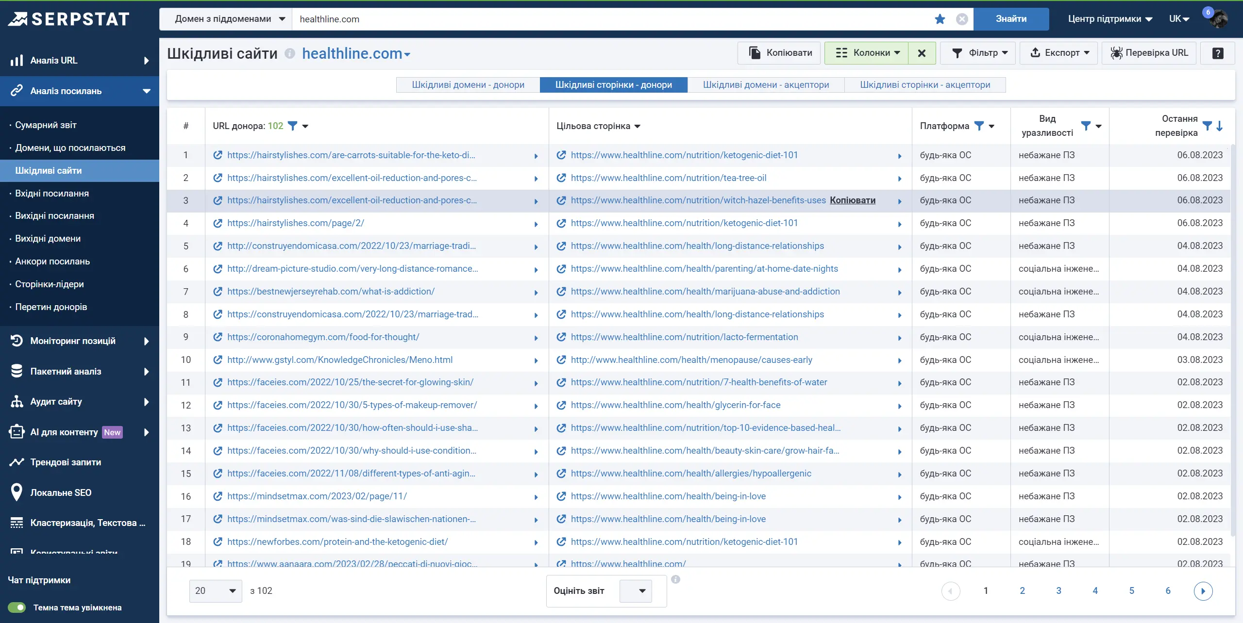Click the filter icon in URL донора column
This screenshot has height=623, width=1243.
(292, 126)
